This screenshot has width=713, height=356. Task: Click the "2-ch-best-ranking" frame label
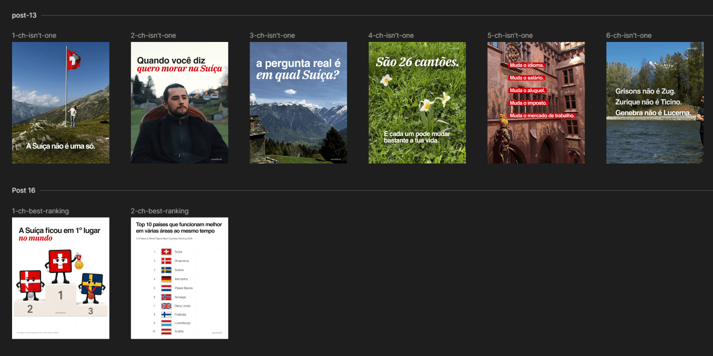160,211
